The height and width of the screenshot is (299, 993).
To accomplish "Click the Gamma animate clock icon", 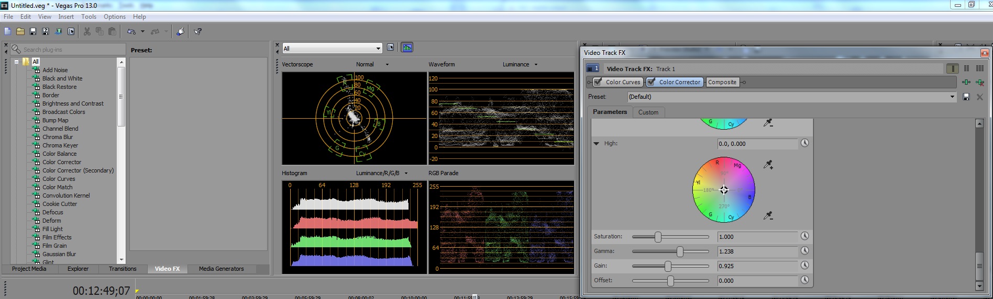I will point(804,251).
